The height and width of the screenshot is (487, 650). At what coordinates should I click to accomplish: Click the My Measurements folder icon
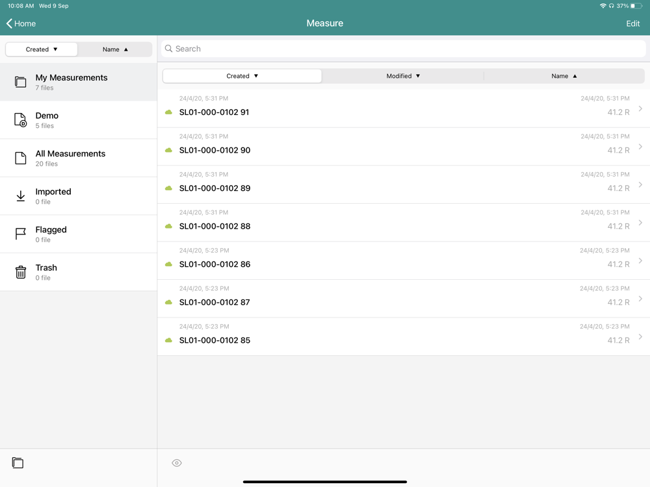tap(20, 82)
